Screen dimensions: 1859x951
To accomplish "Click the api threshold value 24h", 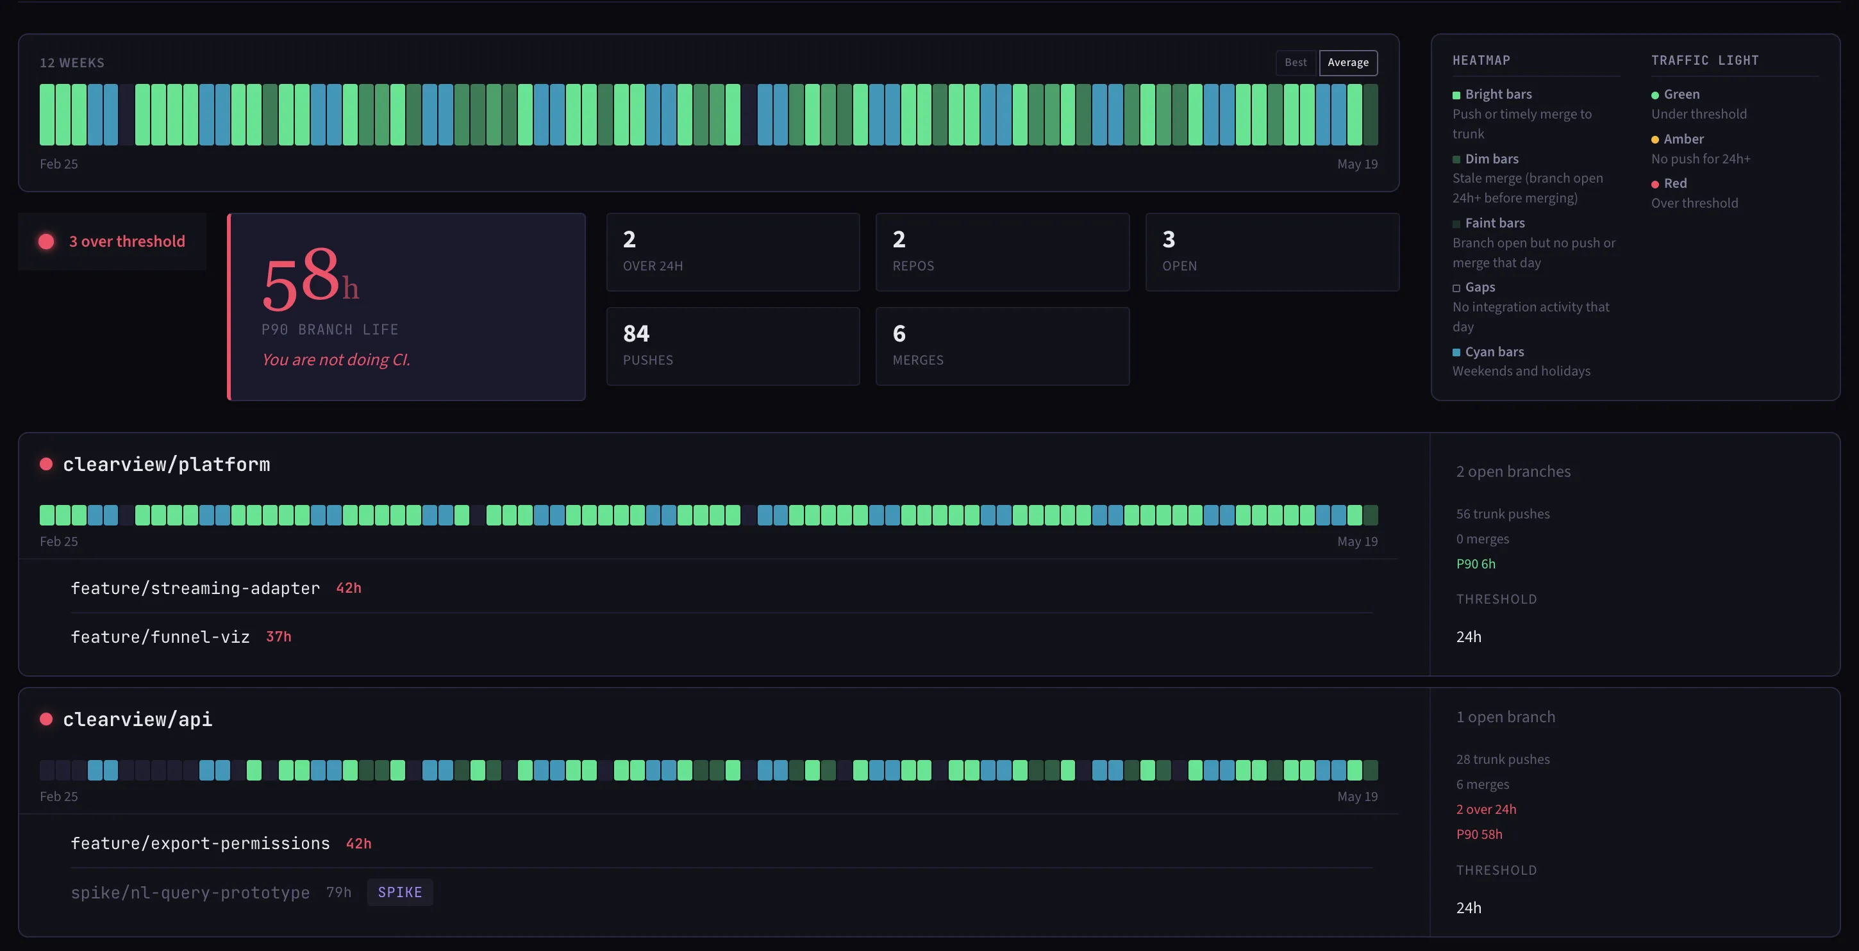I will [1469, 907].
